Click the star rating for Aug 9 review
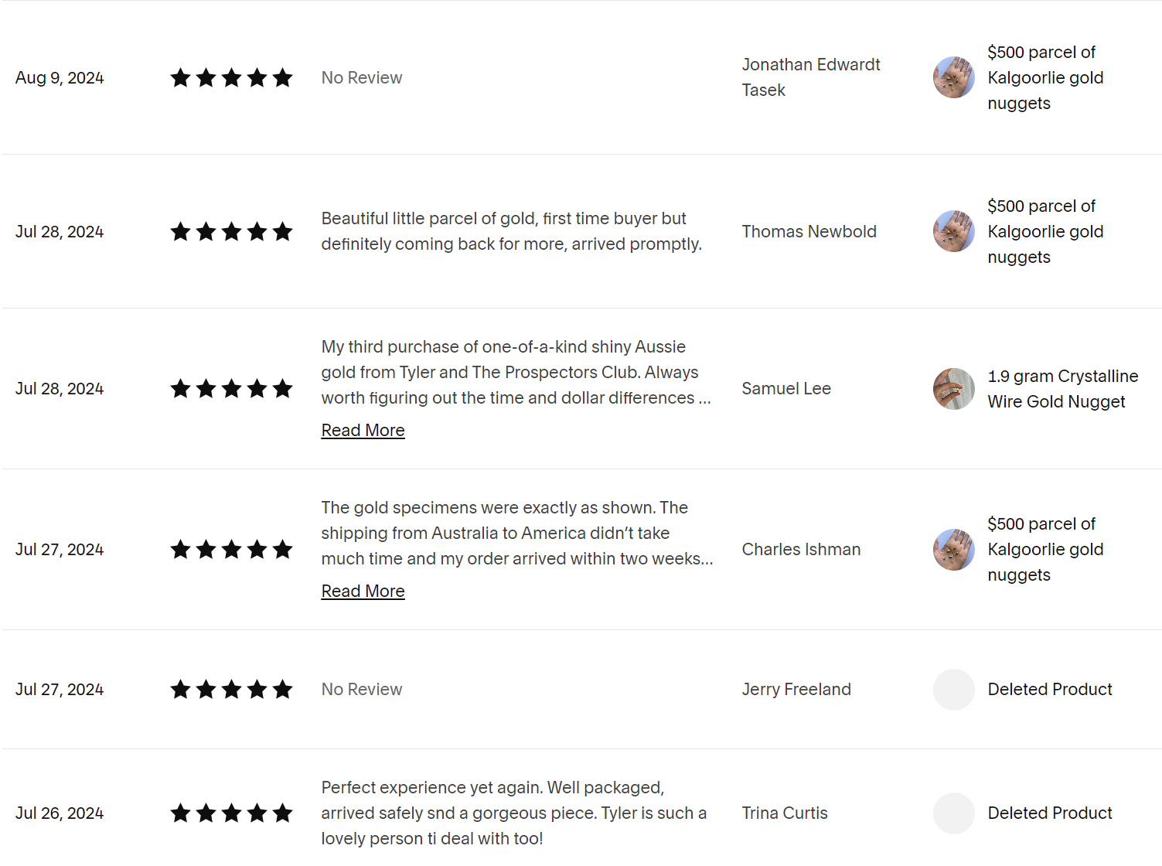Viewport: 1162px width, 866px height. 231,78
